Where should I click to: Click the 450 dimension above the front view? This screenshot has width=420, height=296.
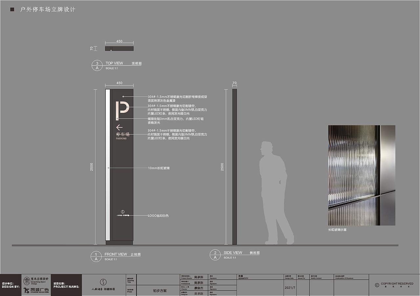pos(119,83)
